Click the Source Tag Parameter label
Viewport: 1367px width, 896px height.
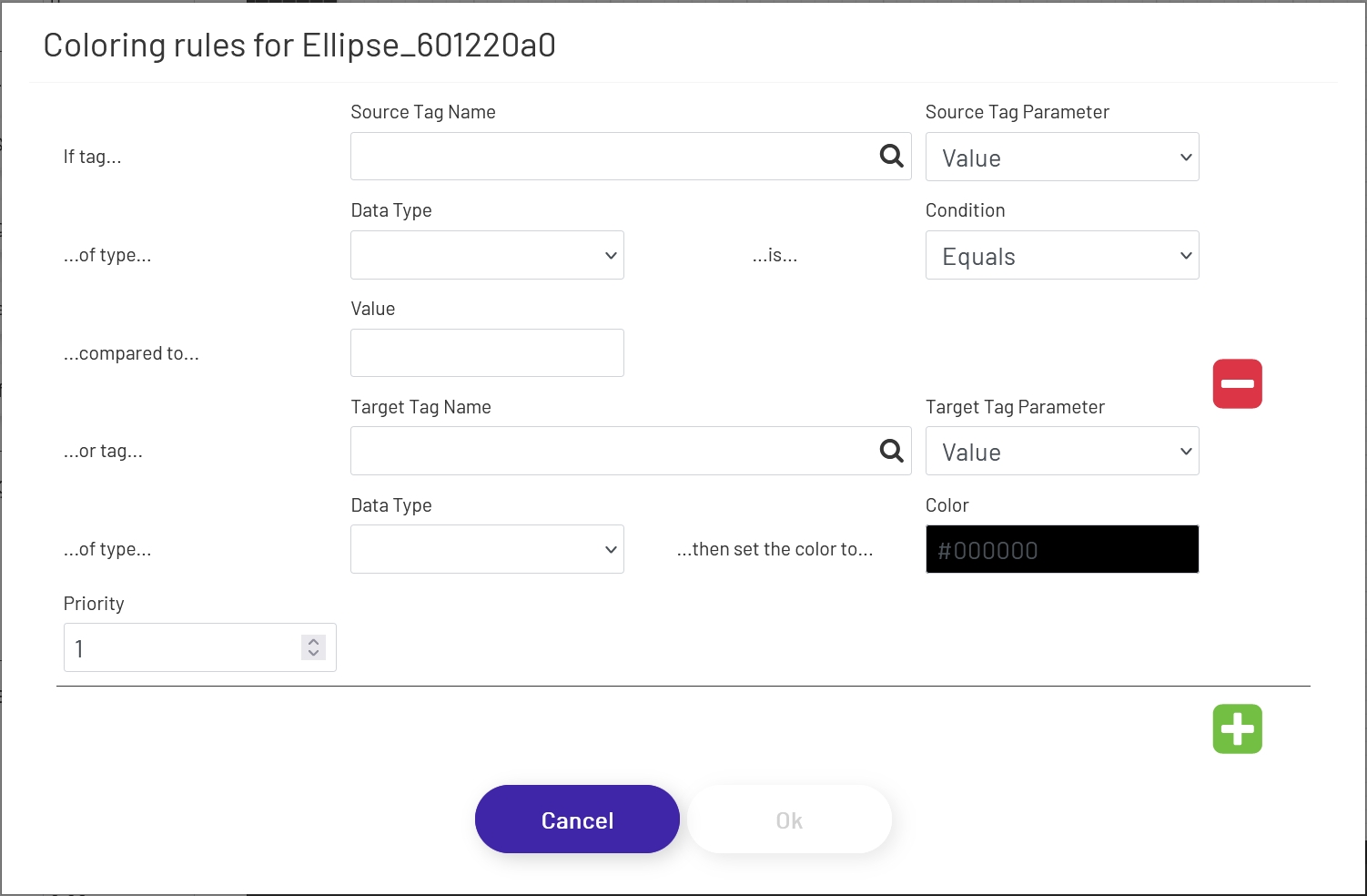pyautogui.click(x=1017, y=112)
